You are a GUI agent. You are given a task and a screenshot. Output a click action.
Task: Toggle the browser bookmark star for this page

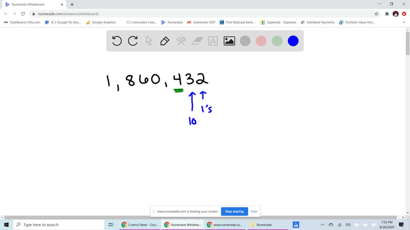(376, 13)
